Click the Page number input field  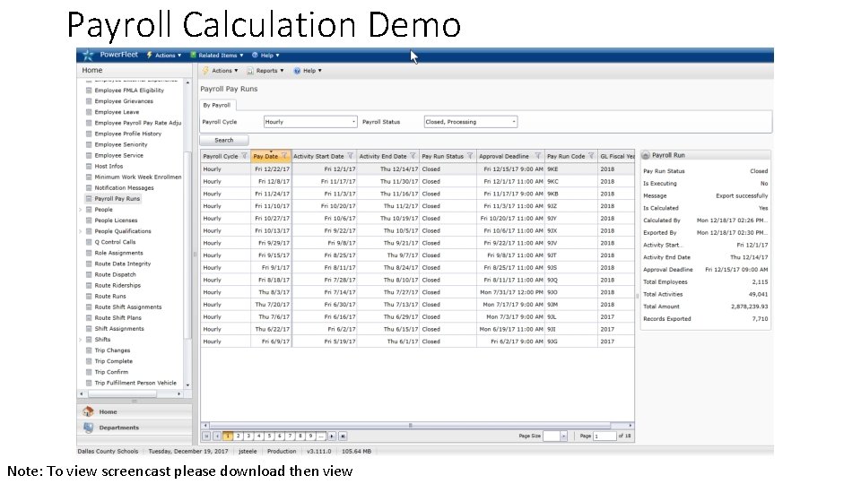[604, 436]
